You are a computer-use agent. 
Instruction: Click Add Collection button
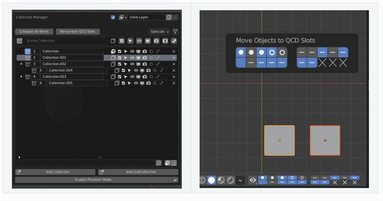coord(55,172)
